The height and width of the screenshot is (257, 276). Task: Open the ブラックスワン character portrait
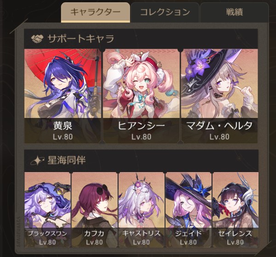(x=47, y=210)
